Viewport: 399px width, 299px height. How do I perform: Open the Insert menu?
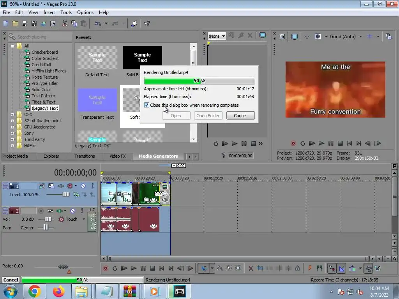pos(49,12)
